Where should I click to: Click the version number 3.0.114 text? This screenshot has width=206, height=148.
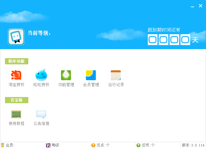tap(198, 145)
